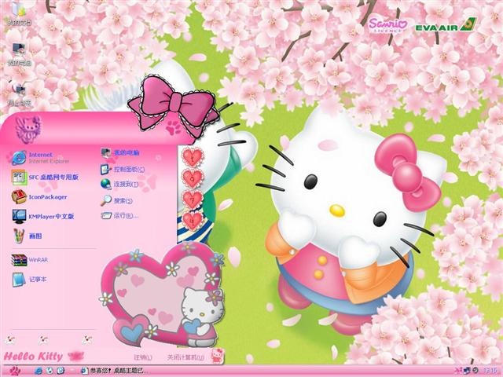Click the Run dialog icon
Image resolution: width=503 pixels, height=377 pixels.
click(x=106, y=216)
